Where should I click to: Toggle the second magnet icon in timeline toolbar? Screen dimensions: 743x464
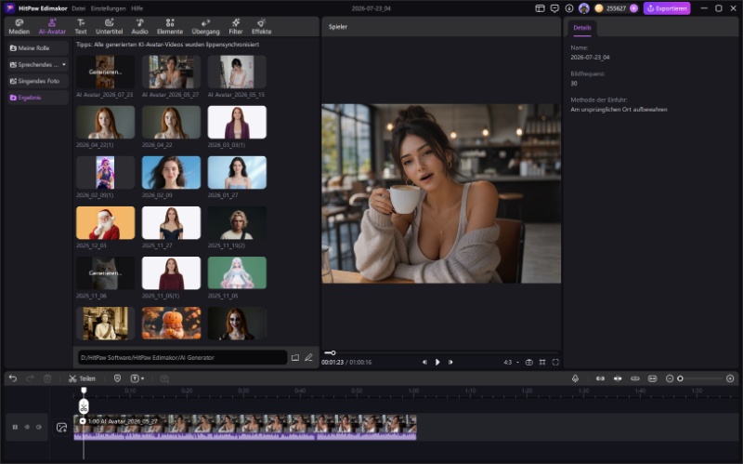point(618,378)
